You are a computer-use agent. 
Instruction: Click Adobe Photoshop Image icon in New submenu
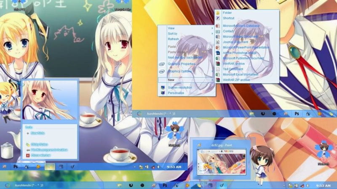[x=218, y=53]
